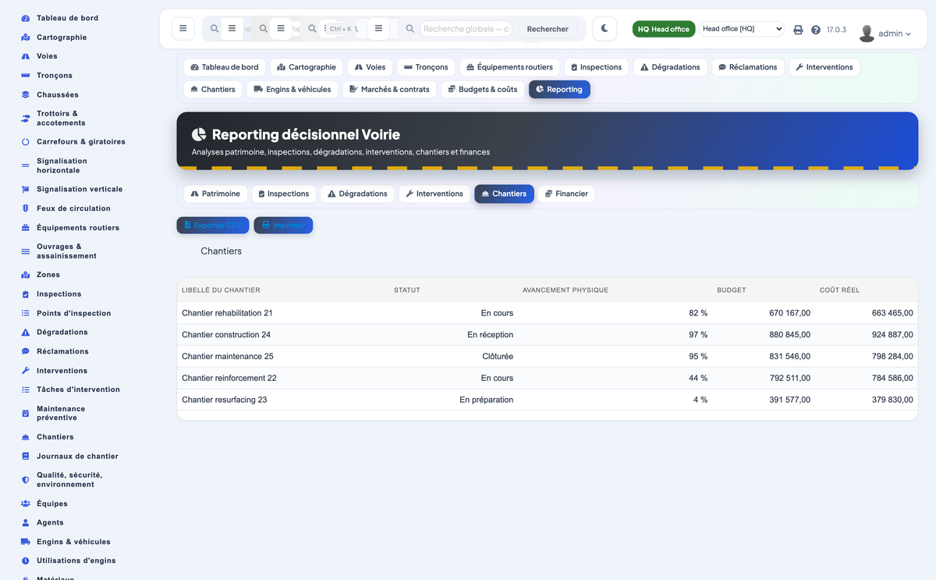Select the row Chantier resurfacing 23
This screenshot has height=580, width=936.
548,400
